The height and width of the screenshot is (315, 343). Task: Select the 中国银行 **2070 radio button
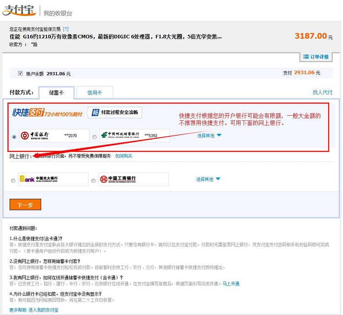pos(14,137)
